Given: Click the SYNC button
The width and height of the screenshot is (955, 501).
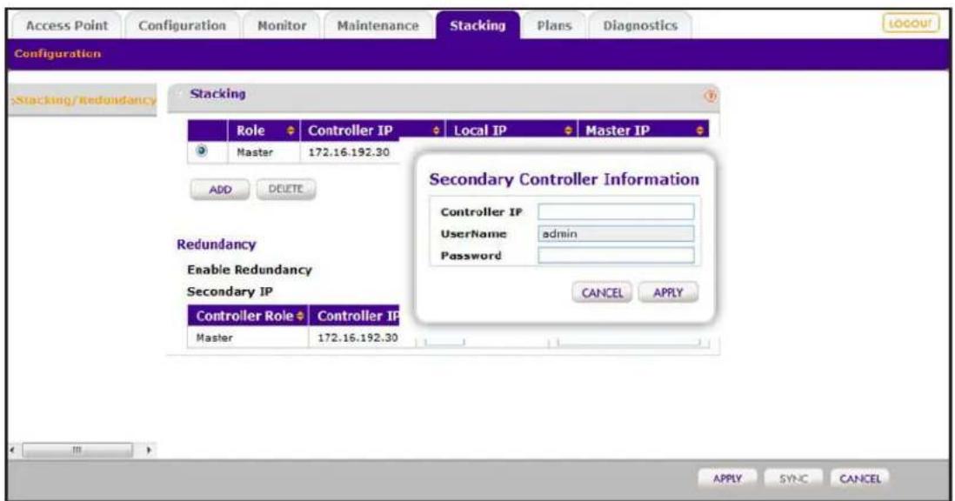Looking at the screenshot, I should pyautogui.click(x=793, y=478).
